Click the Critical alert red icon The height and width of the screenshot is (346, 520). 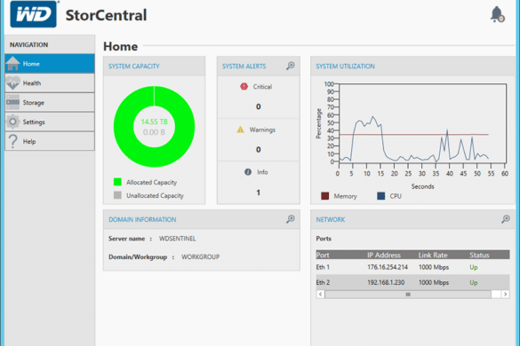pos(244,86)
